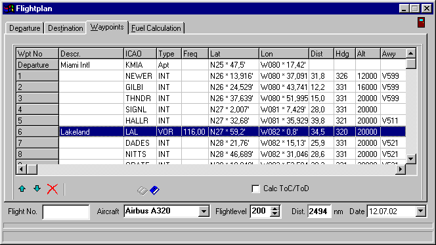Click the Lakeland description cell
This screenshot has width=436, height=245.
click(x=91, y=131)
